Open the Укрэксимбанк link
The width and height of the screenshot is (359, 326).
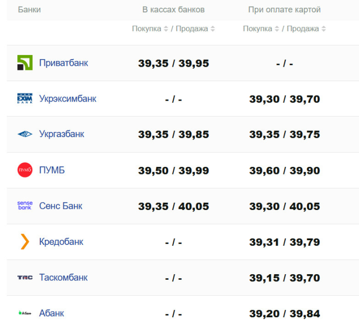click(x=68, y=99)
